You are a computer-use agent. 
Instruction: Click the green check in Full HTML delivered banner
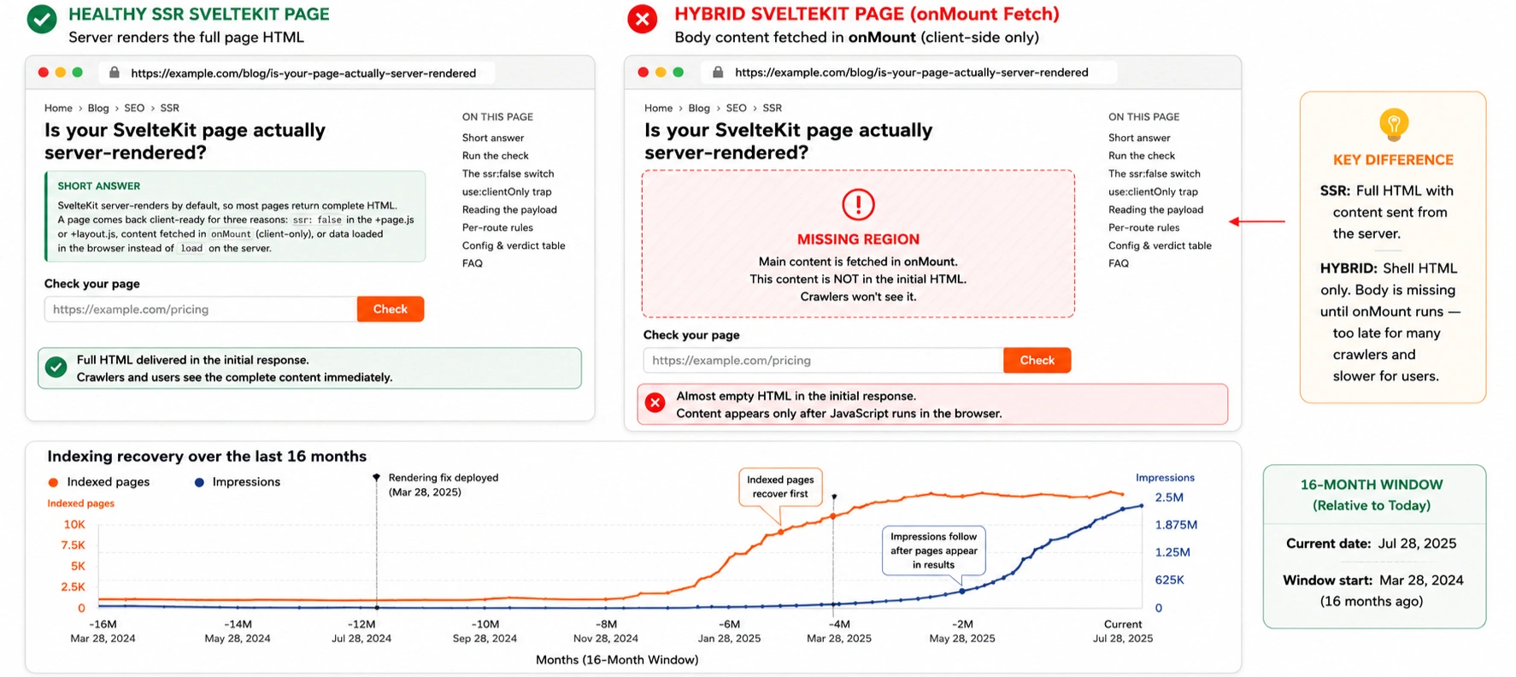pos(56,368)
